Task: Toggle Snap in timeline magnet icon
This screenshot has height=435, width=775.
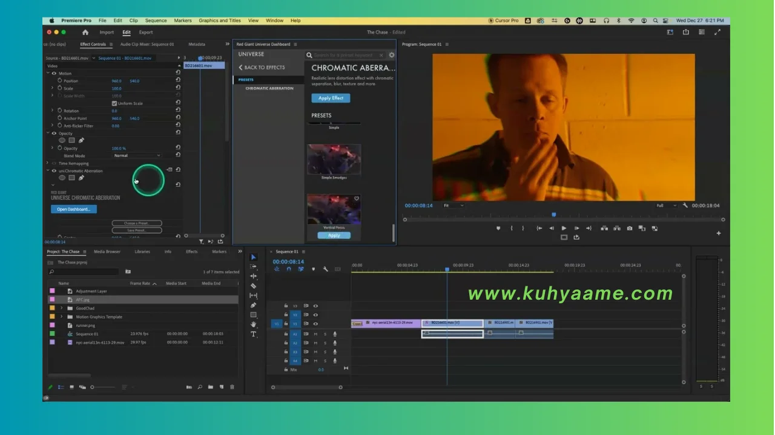Action: [x=289, y=269]
